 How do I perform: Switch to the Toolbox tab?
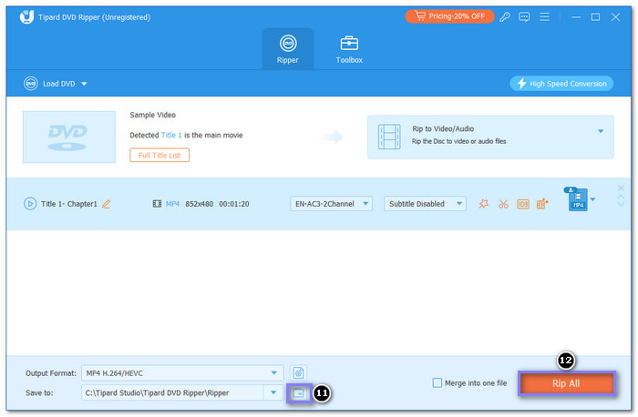point(349,49)
